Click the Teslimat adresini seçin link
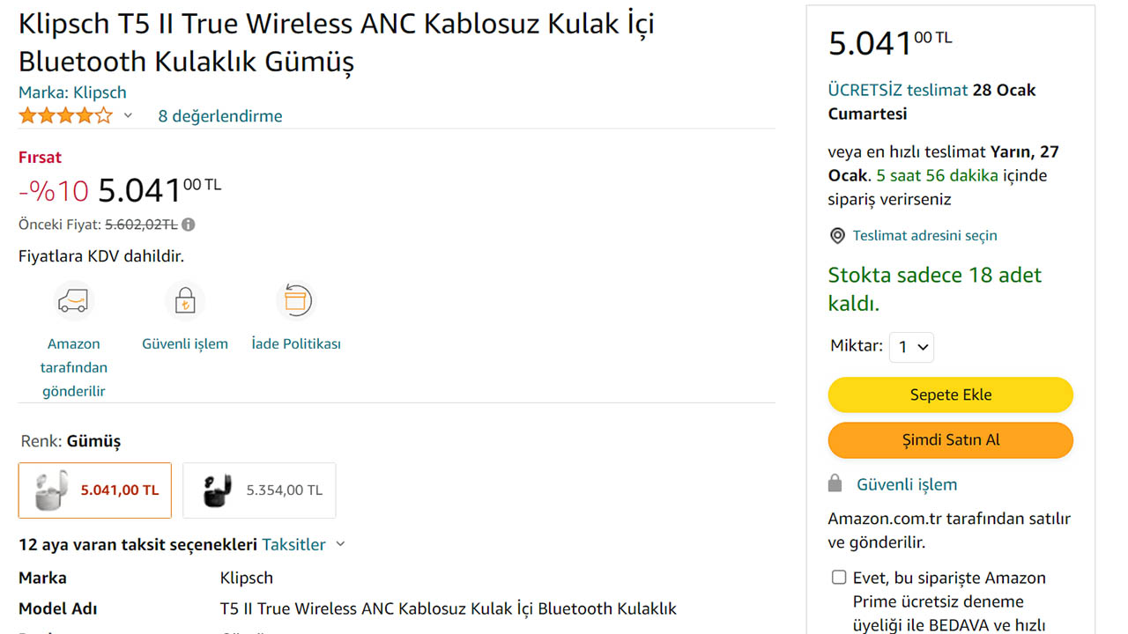This screenshot has height=634, width=1128. pyautogui.click(x=924, y=236)
